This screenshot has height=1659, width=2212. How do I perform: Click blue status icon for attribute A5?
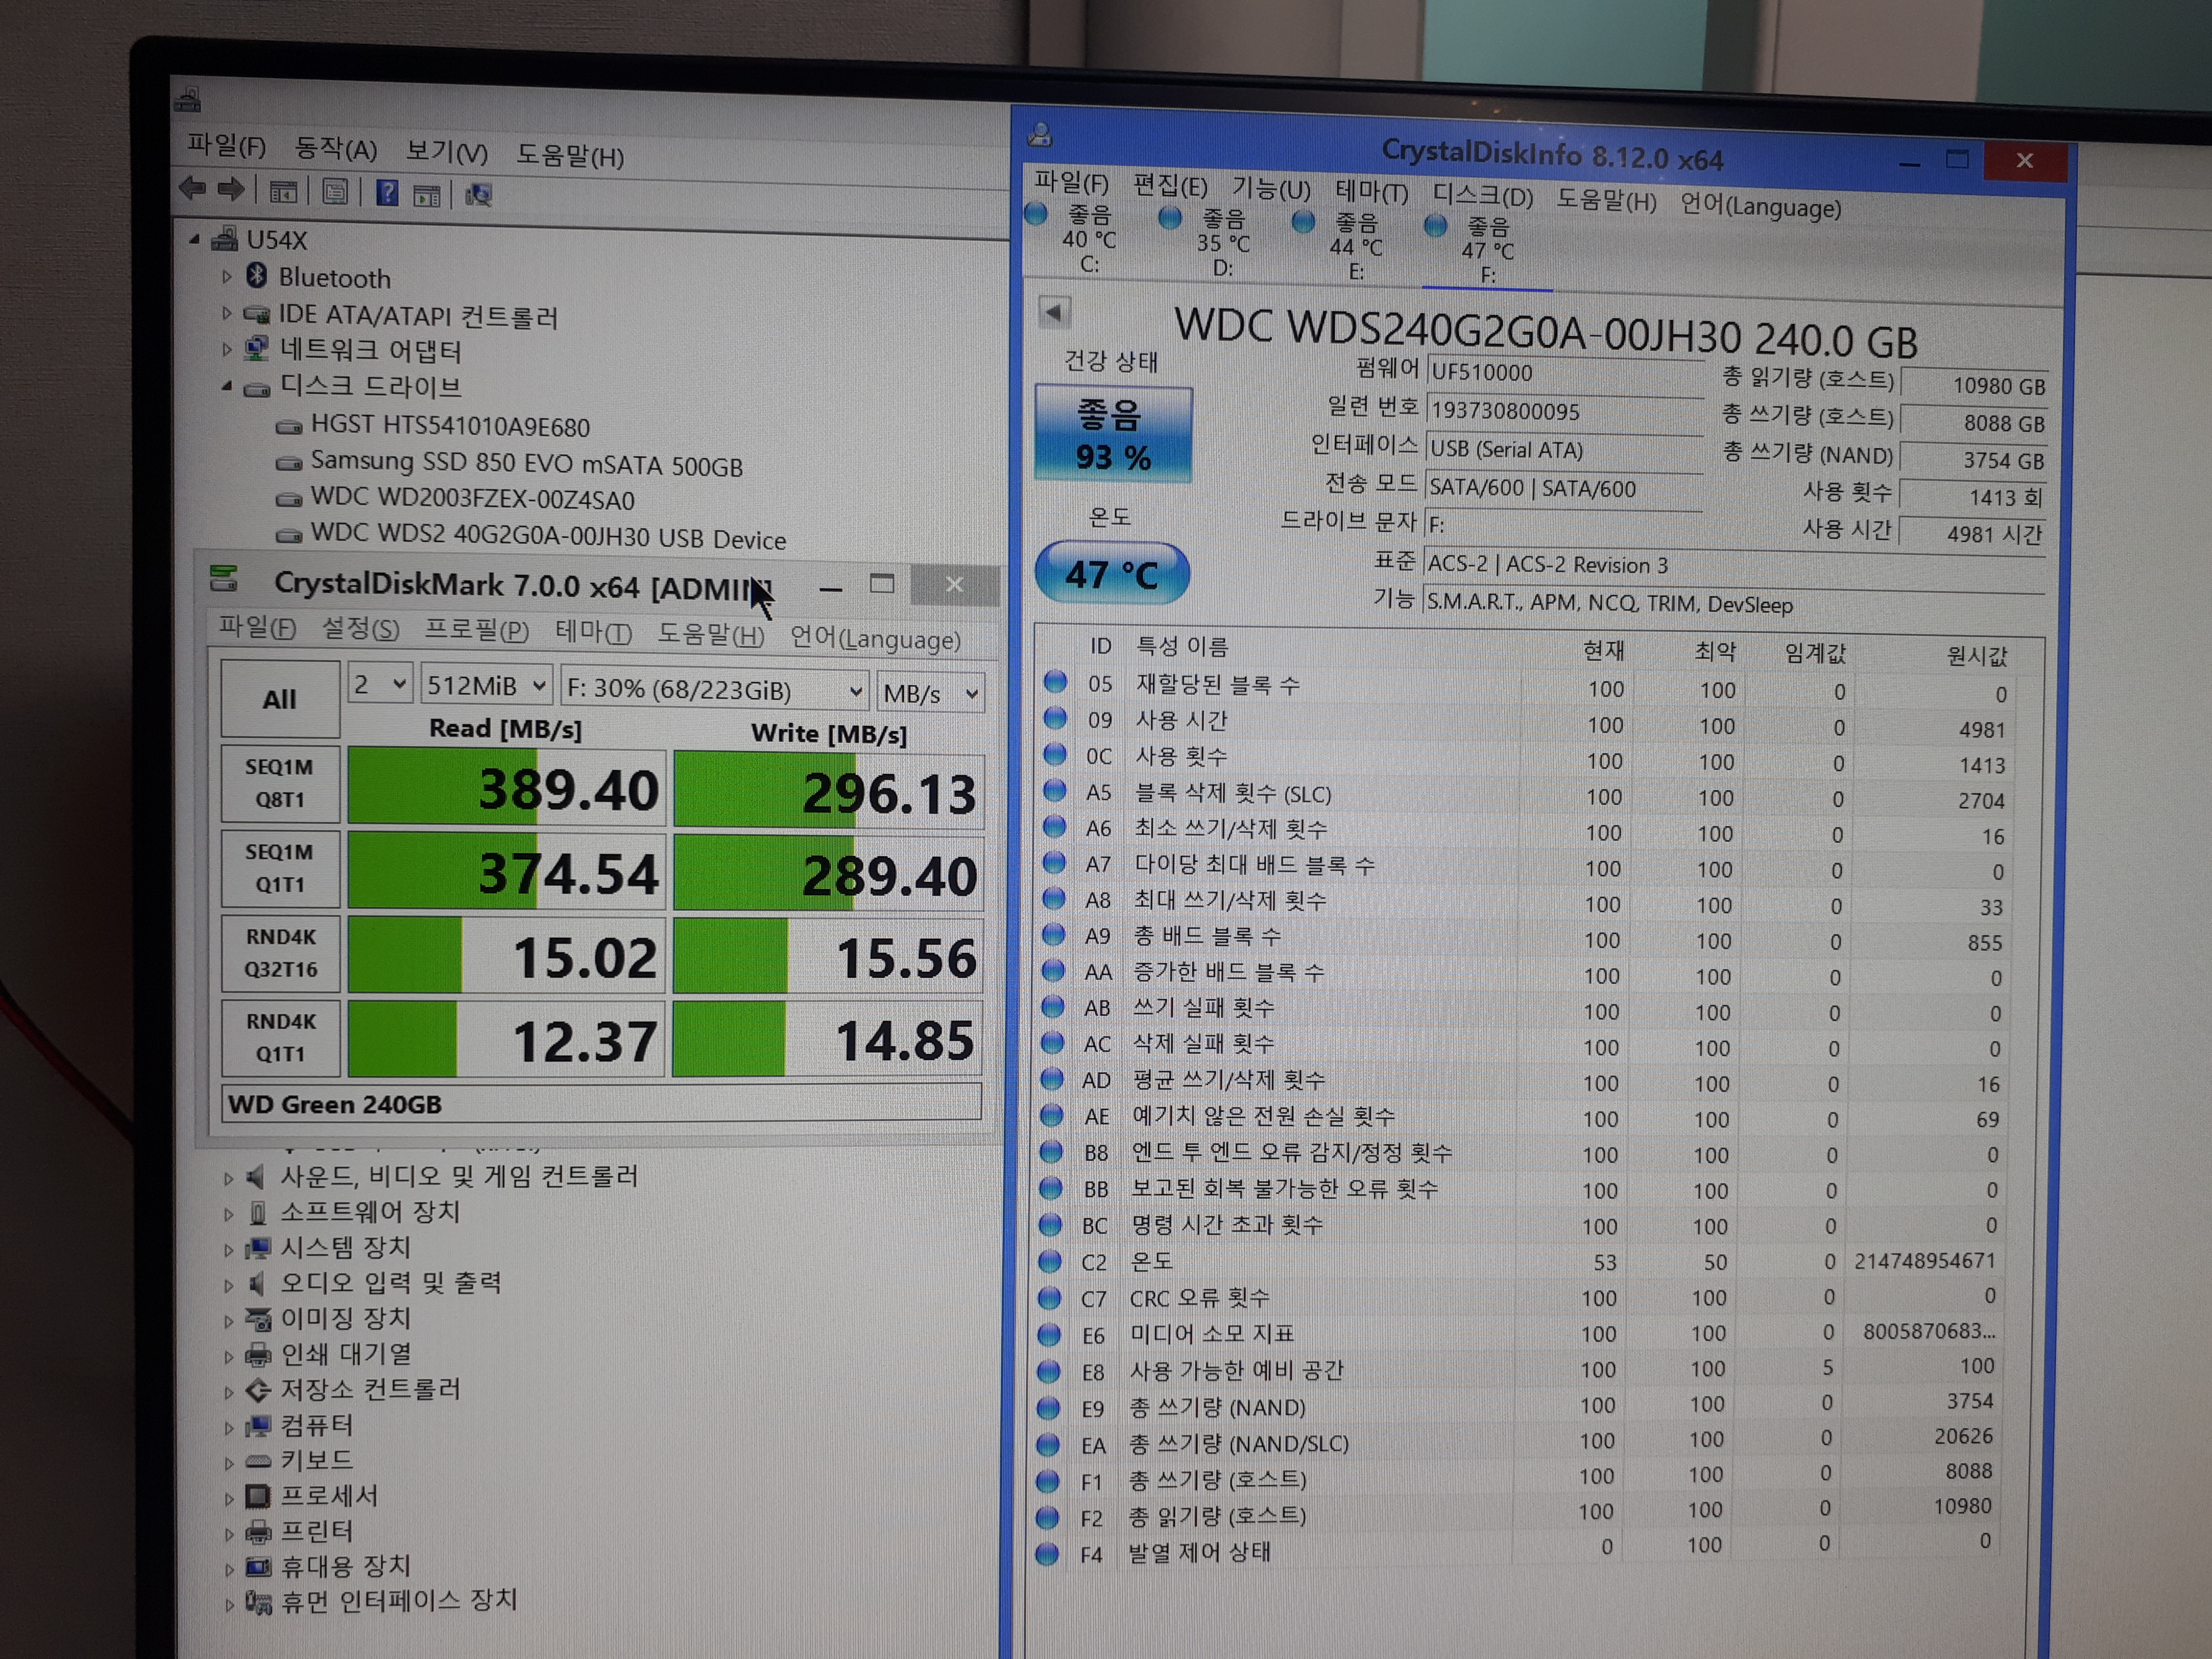pyautogui.click(x=1054, y=790)
